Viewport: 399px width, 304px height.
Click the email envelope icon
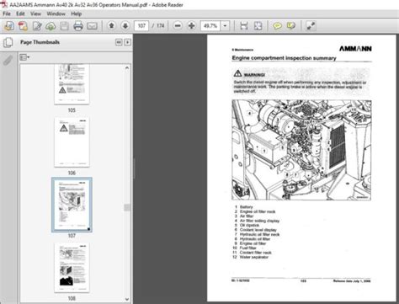click(92, 26)
